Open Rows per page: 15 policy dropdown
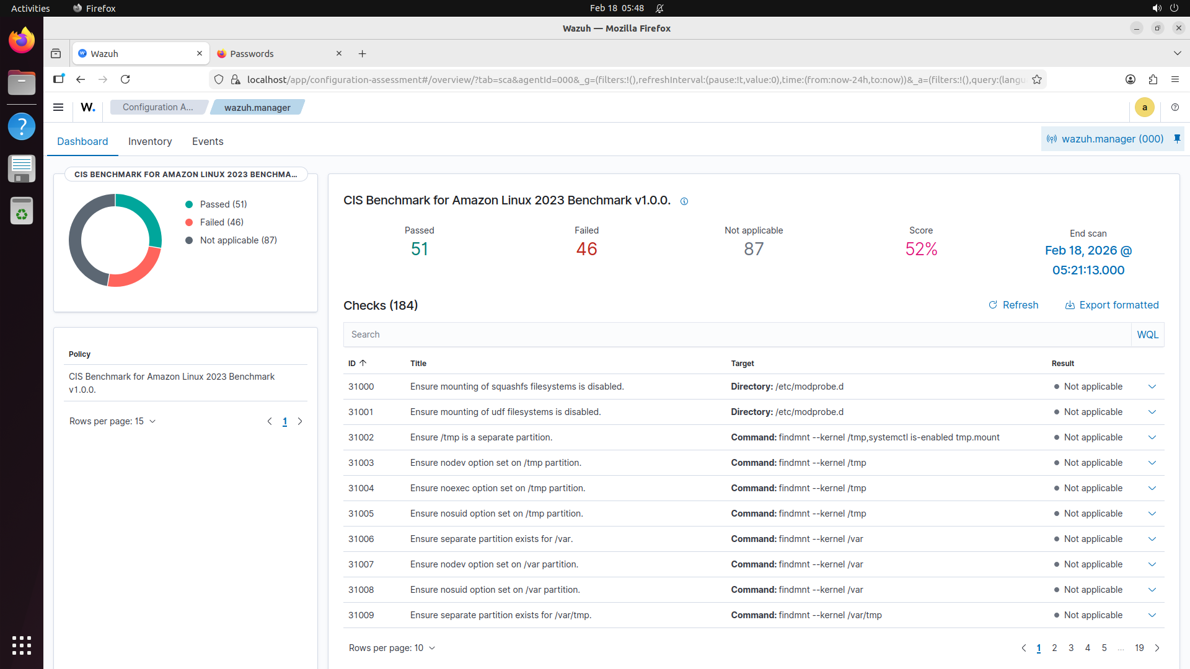 tap(112, 421)
